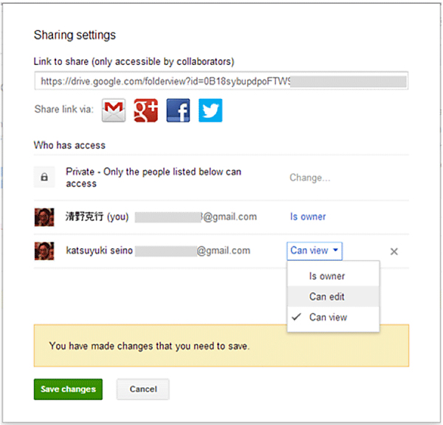
Task: Select Can edit in the permission menu
Action: pyautogui.click(x=327, y=296)
